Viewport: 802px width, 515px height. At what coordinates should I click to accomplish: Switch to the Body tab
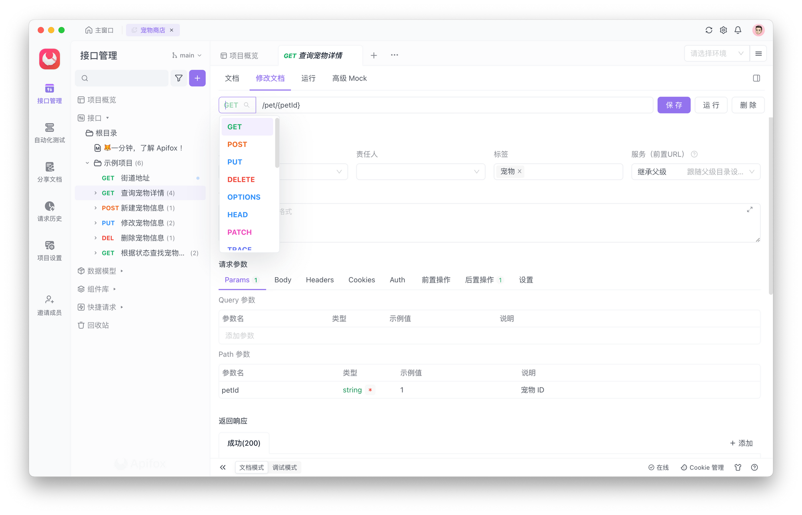point(283,280)
